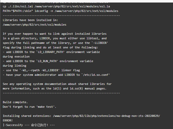
Task: Click the 'flag during linking' line
Action: click(50, 47)
